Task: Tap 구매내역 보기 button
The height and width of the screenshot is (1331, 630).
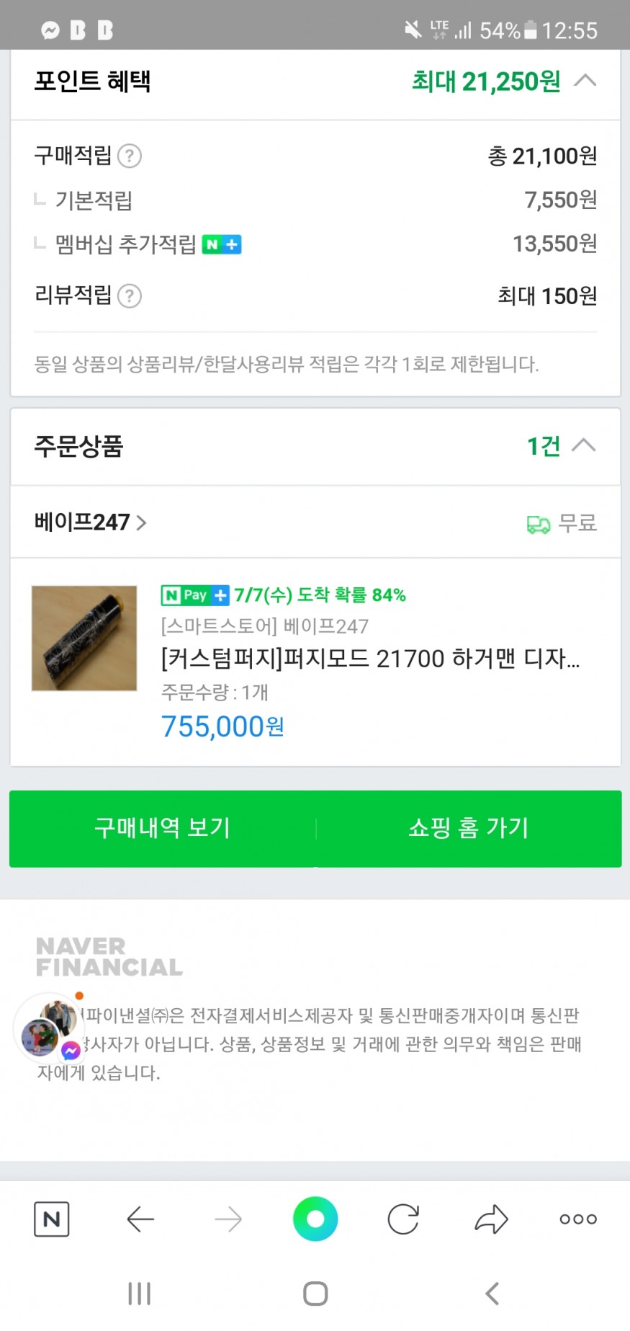Action: tap(163, 828)
